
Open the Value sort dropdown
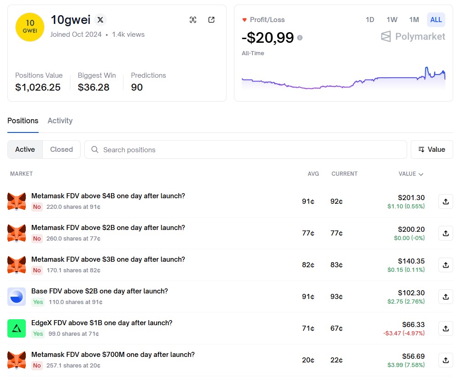432,149
